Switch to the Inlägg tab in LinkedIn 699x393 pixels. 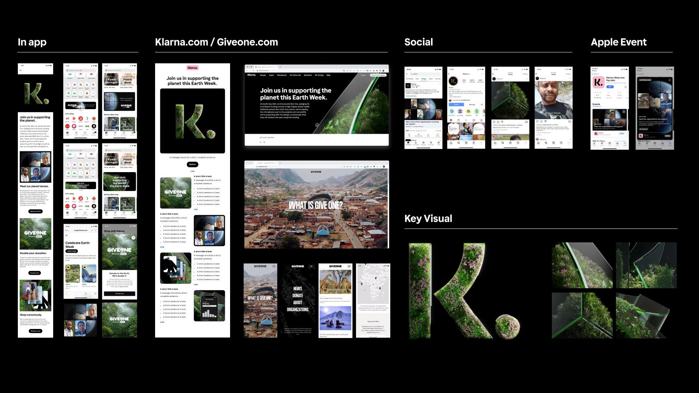424,79
